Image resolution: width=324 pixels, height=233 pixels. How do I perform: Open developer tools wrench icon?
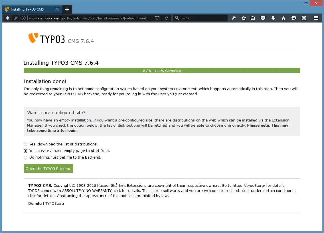coord(234,18)
